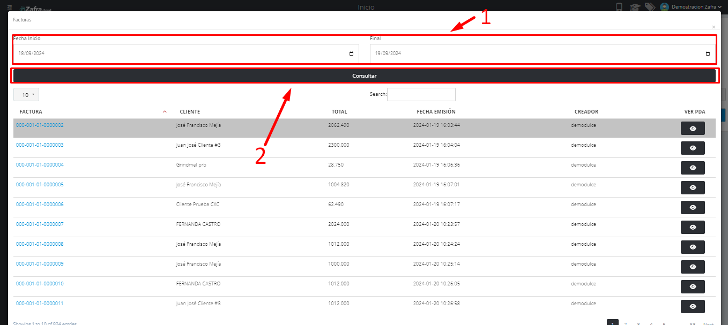View PDA for invoice 000-001-01-0000008
This screenshot has height=325, width=728.
693,247
